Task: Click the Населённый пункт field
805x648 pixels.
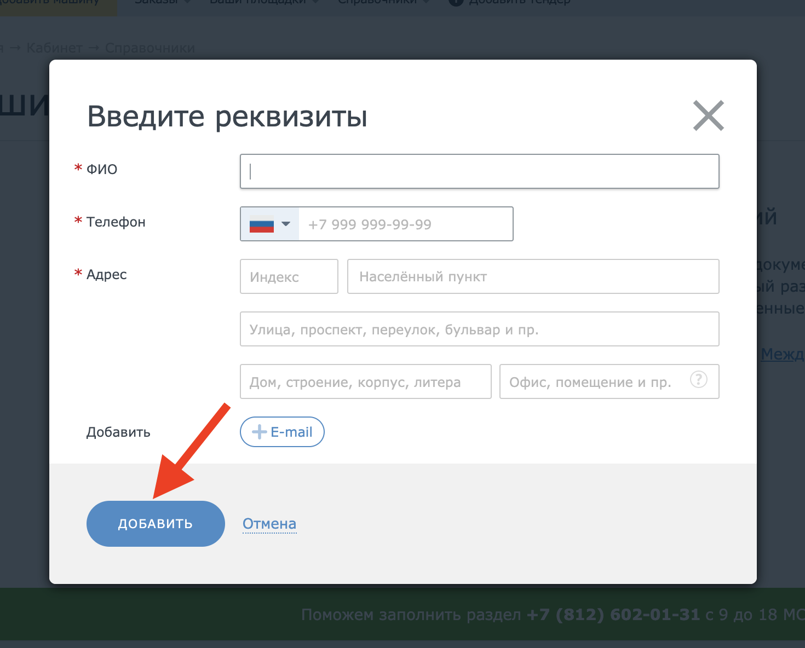Action: tap(533, 276)
